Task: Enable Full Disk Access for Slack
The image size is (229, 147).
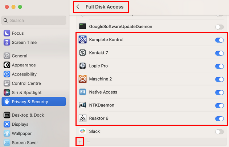Action: point(219,132)
